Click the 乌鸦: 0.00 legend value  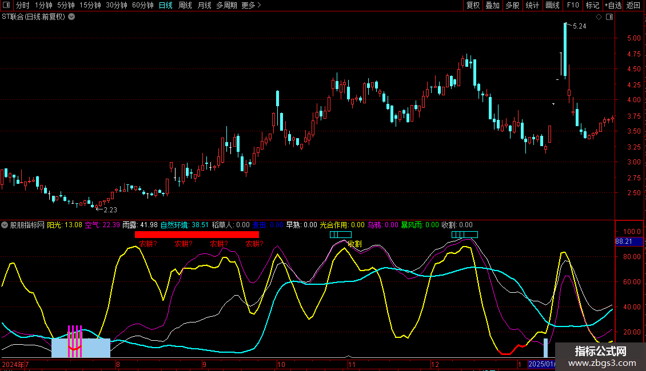pos(382,225)
